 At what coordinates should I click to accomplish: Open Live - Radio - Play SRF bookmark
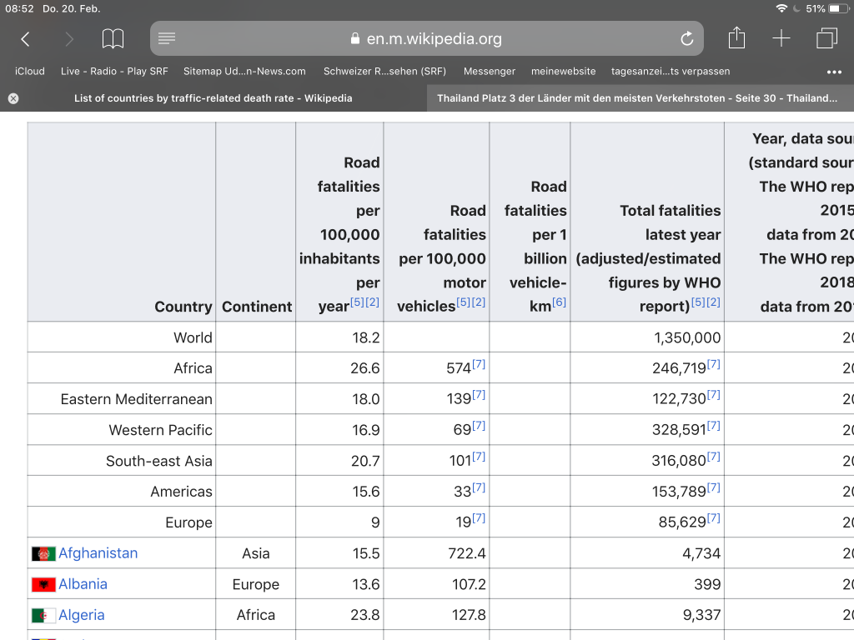[x=114, y=72]
